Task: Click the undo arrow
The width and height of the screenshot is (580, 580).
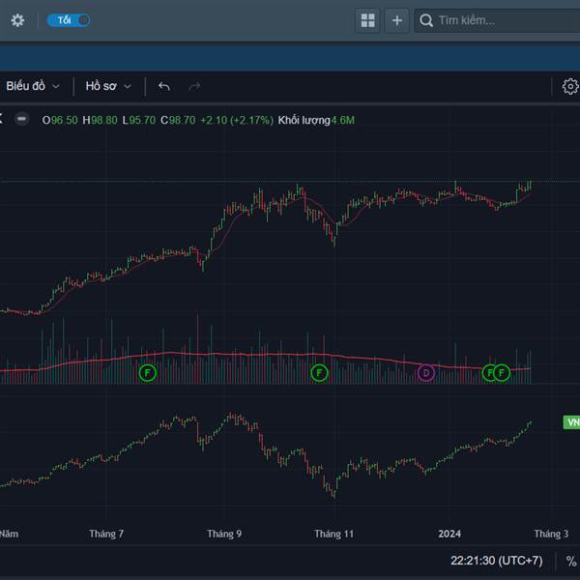Action: [164, 87]
